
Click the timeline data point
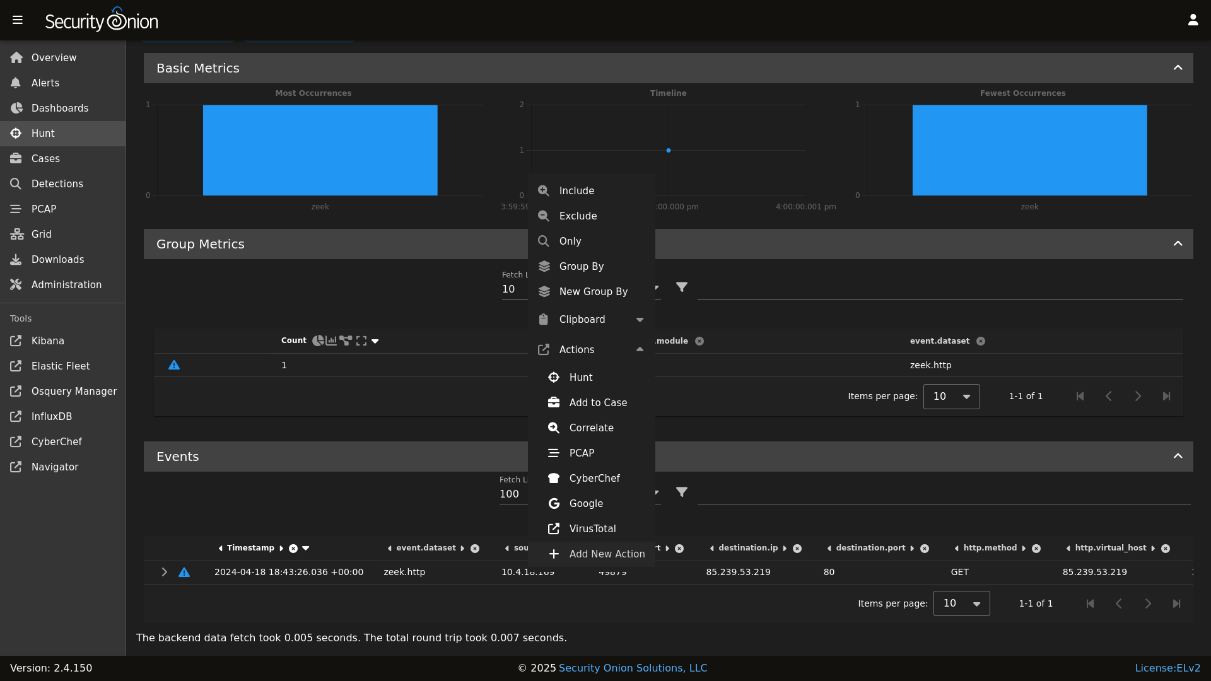669,150
